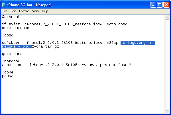Click on highlighted 'recovery.png' text
Image resolution: width=171 pixels, height=115 pixels.
point(16,46)
